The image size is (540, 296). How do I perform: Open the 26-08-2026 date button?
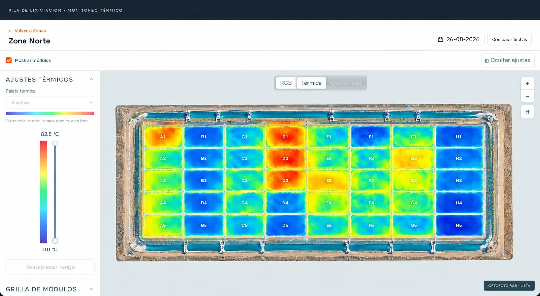[458, 39]
